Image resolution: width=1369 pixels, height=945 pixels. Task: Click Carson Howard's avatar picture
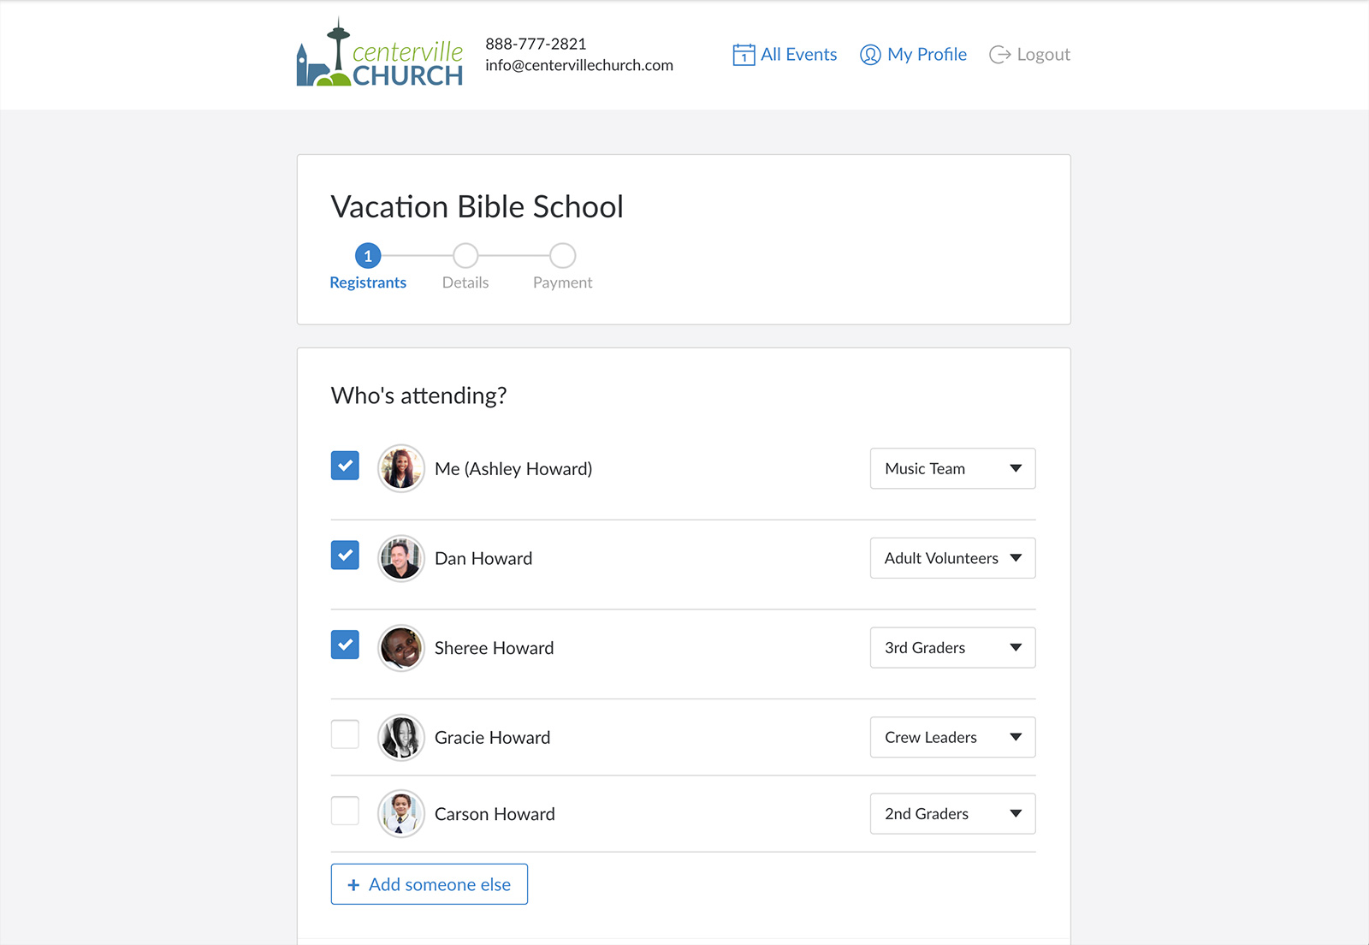pos(401,813)
